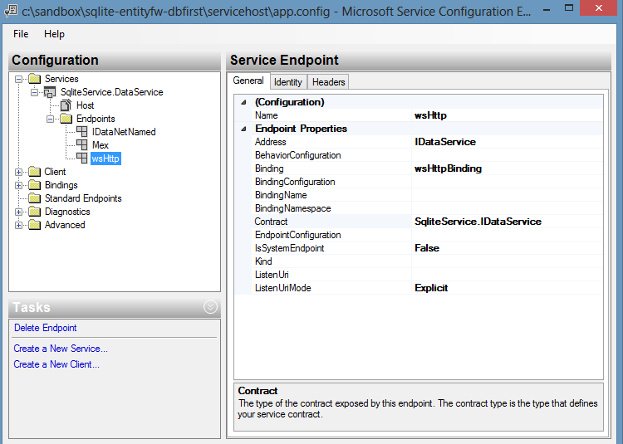Image resolution: width=623 pixels, height=444 pixels.
Task: Click the Client folder icon
Action: [x=35, y=172]
